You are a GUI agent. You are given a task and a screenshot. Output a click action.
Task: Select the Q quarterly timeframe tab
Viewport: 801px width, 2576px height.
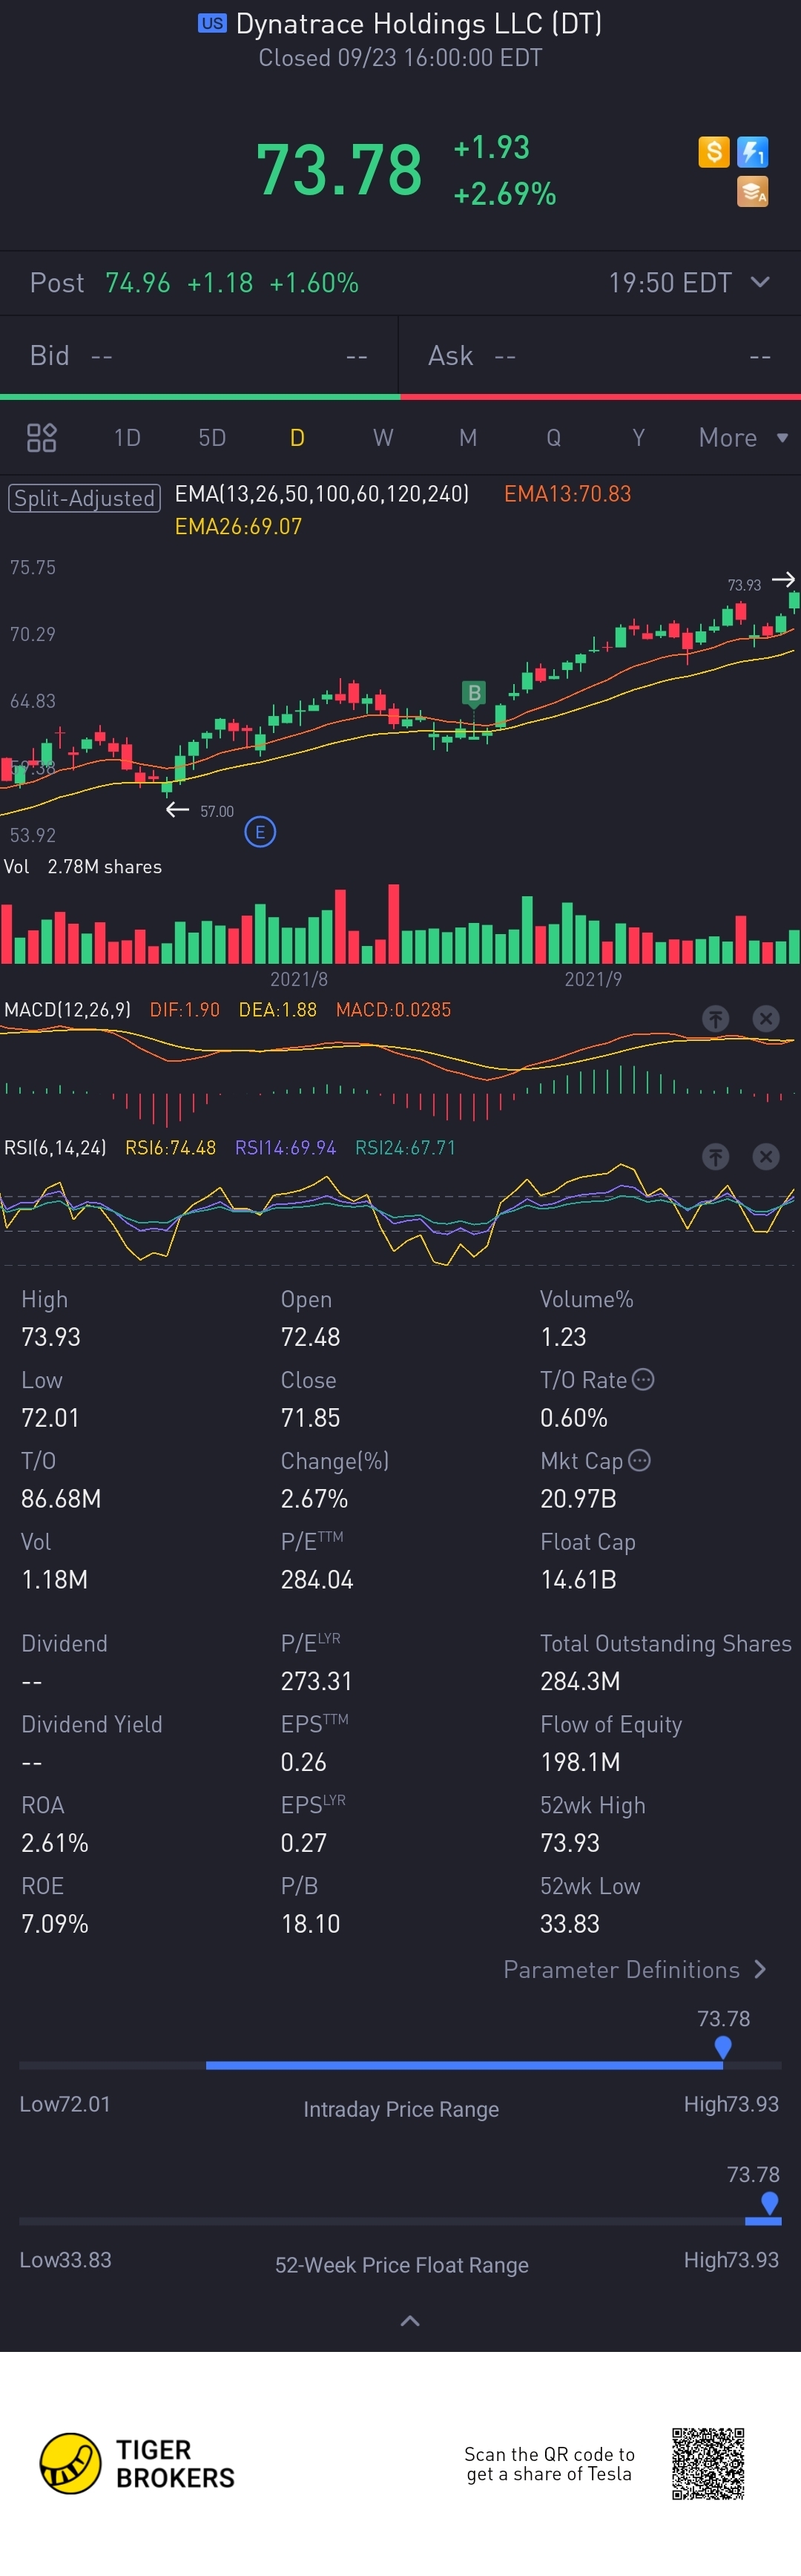pyautogui.click(x=553, y=438)
